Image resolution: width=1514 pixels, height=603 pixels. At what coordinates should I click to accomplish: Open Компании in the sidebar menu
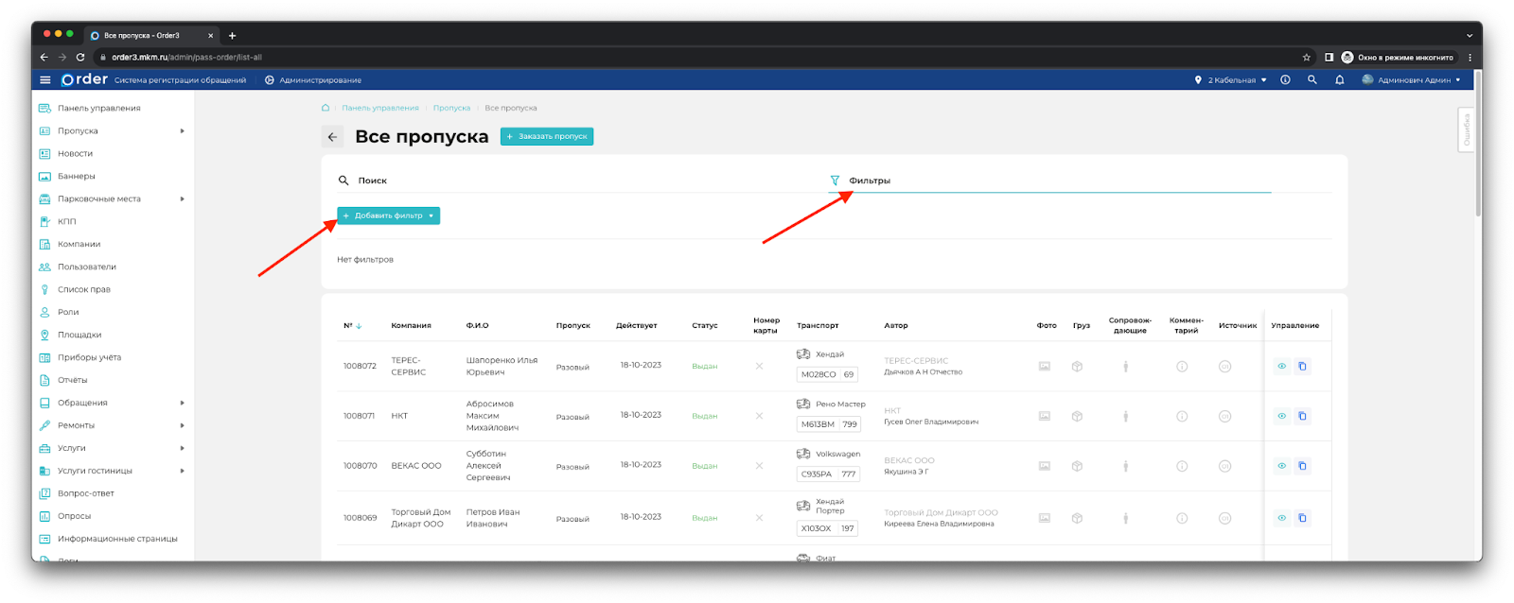click(79, 244)
